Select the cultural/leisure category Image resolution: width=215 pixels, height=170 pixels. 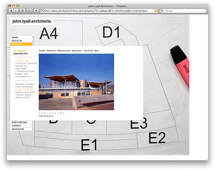coord(26,63)
